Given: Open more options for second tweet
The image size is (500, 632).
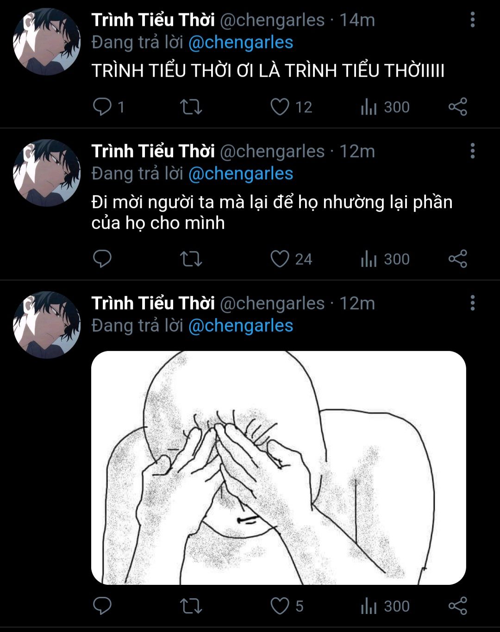Looking at the screenshot, I should coord(472,151).
